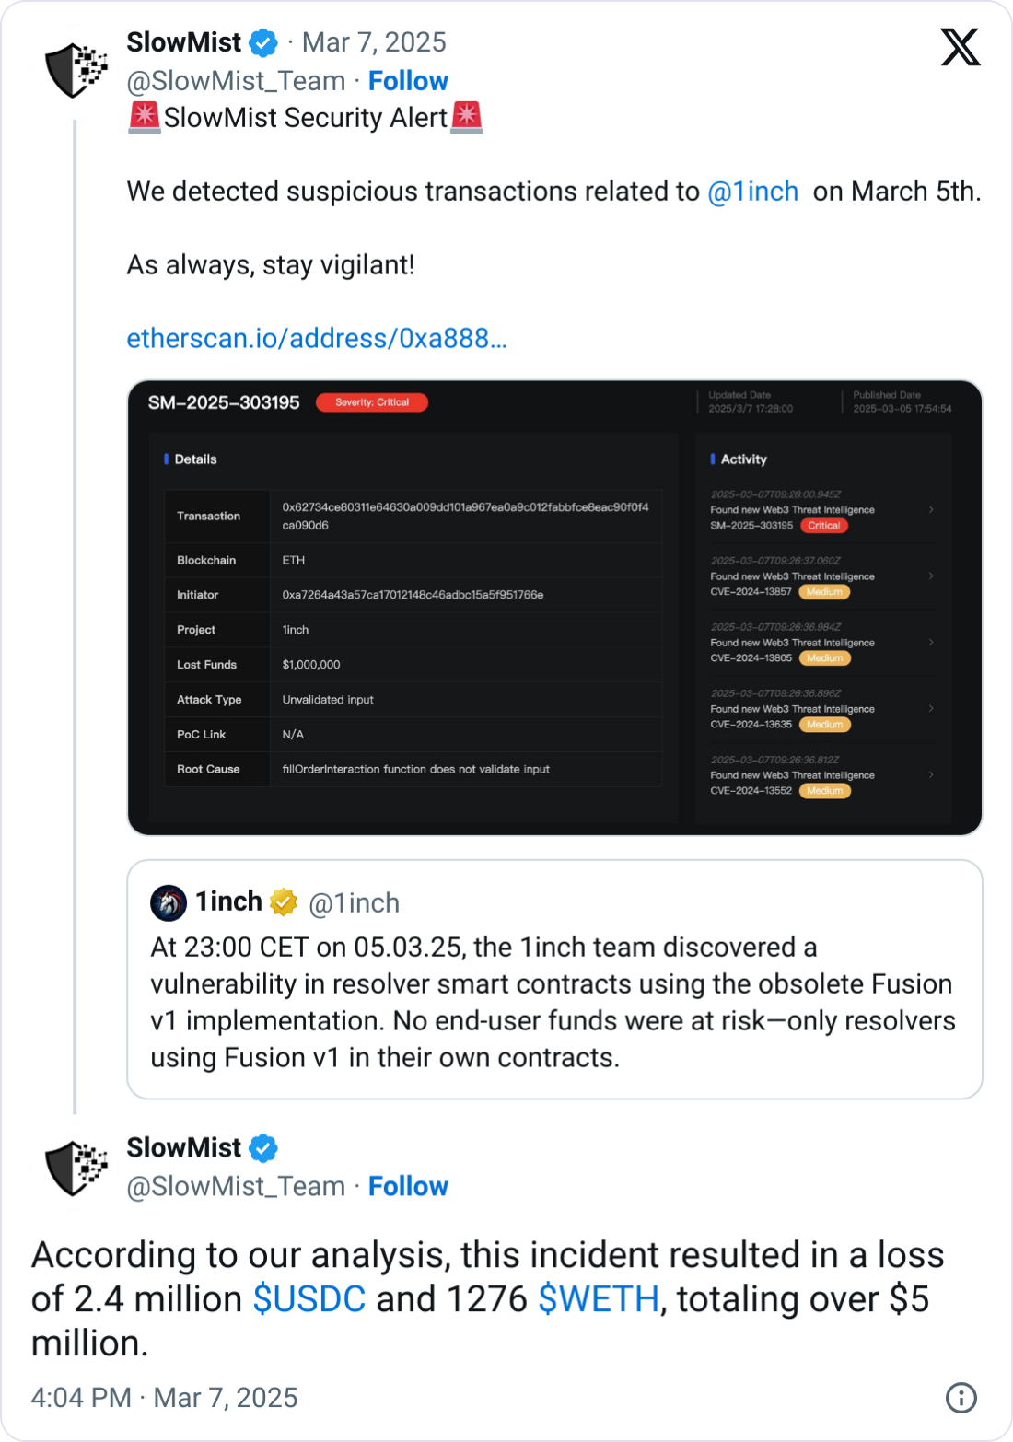This screenshot has width=1013, height=1442.
Task: Click the X logo icon
Action: [961, 47]
